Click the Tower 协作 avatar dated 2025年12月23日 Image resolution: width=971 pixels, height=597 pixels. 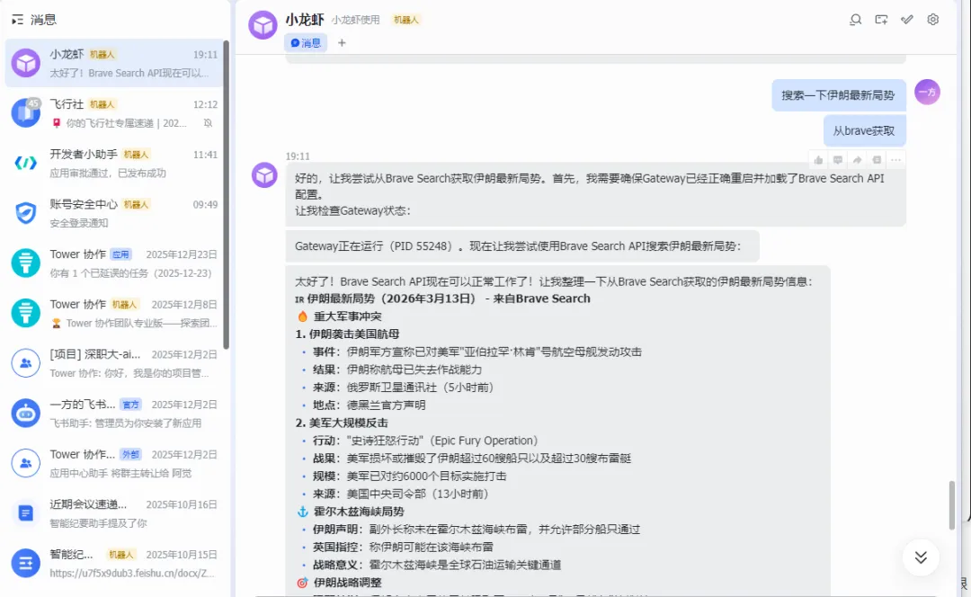(26, 263)
